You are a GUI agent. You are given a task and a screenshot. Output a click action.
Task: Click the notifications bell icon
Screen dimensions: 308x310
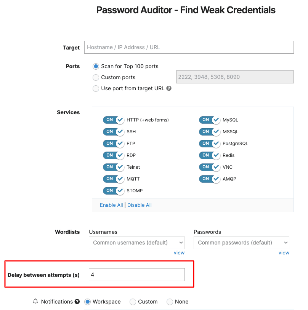pyautogui.click(x=35, y=301)
